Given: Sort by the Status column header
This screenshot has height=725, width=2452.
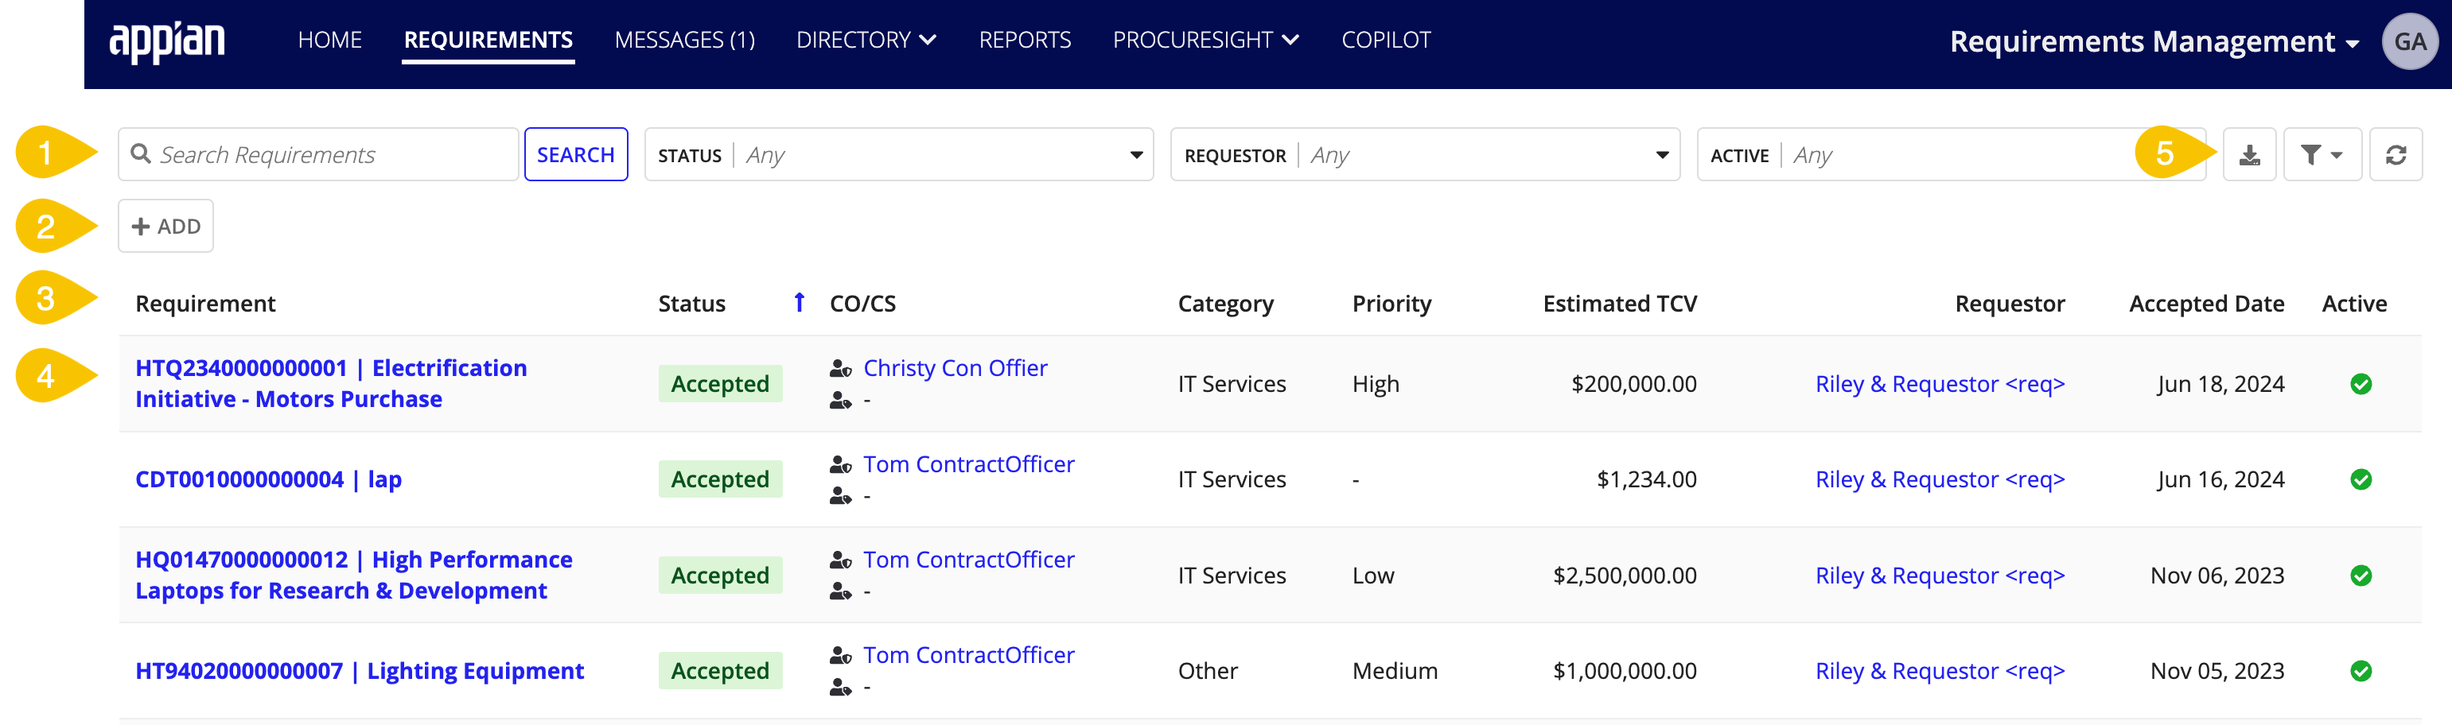Looking at the screenshot, I should tap(692, 304).
